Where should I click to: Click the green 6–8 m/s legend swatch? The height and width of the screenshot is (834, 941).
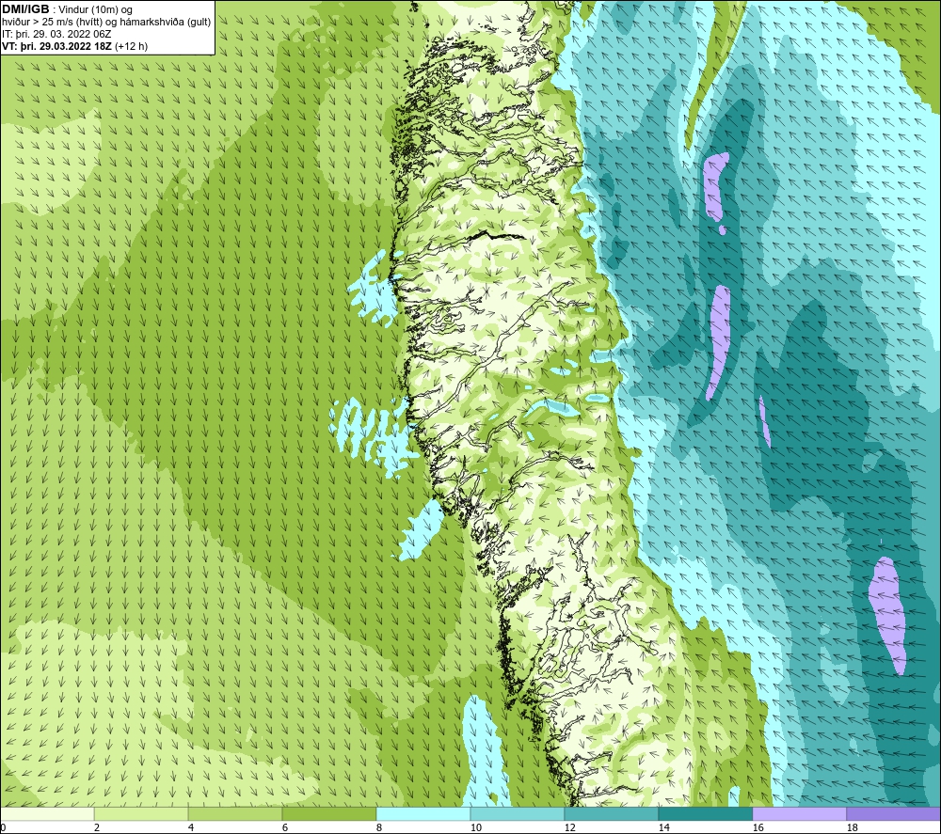point(329,813)
